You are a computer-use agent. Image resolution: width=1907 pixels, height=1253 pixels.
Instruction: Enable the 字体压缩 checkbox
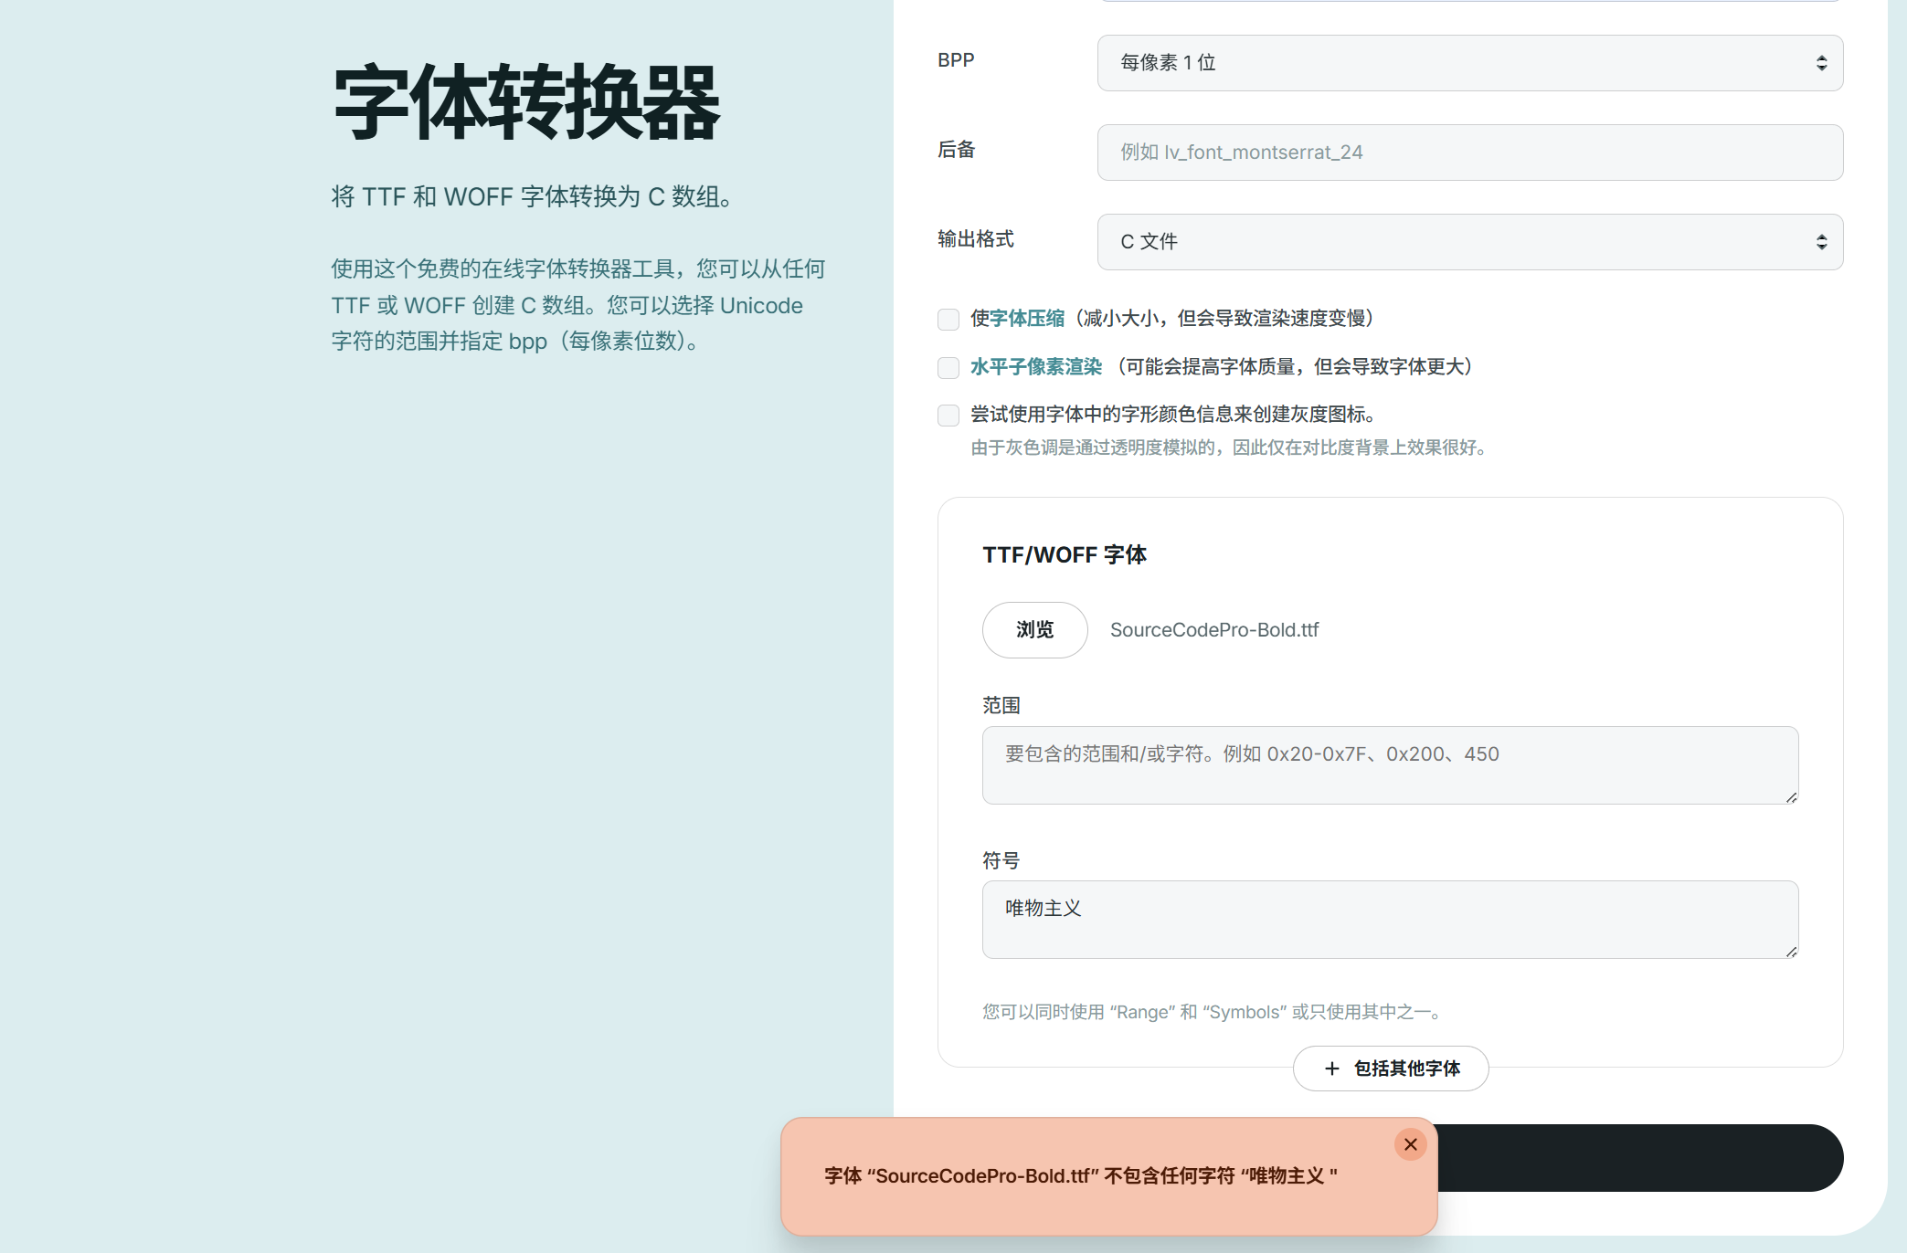(948, 319)
